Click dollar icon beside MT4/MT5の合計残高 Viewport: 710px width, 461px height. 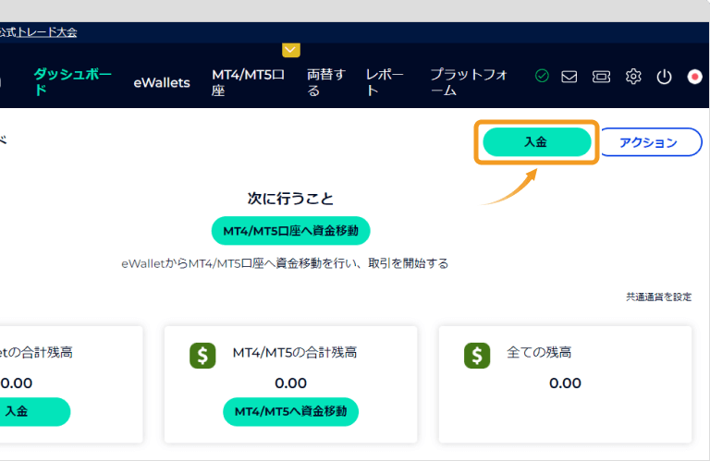tap(202, 356)
